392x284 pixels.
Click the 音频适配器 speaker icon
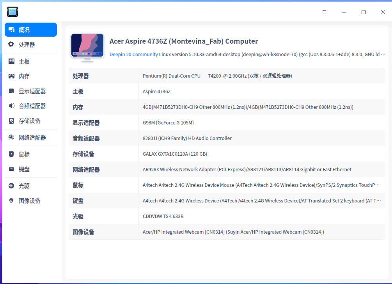click(x=11, y=105)
